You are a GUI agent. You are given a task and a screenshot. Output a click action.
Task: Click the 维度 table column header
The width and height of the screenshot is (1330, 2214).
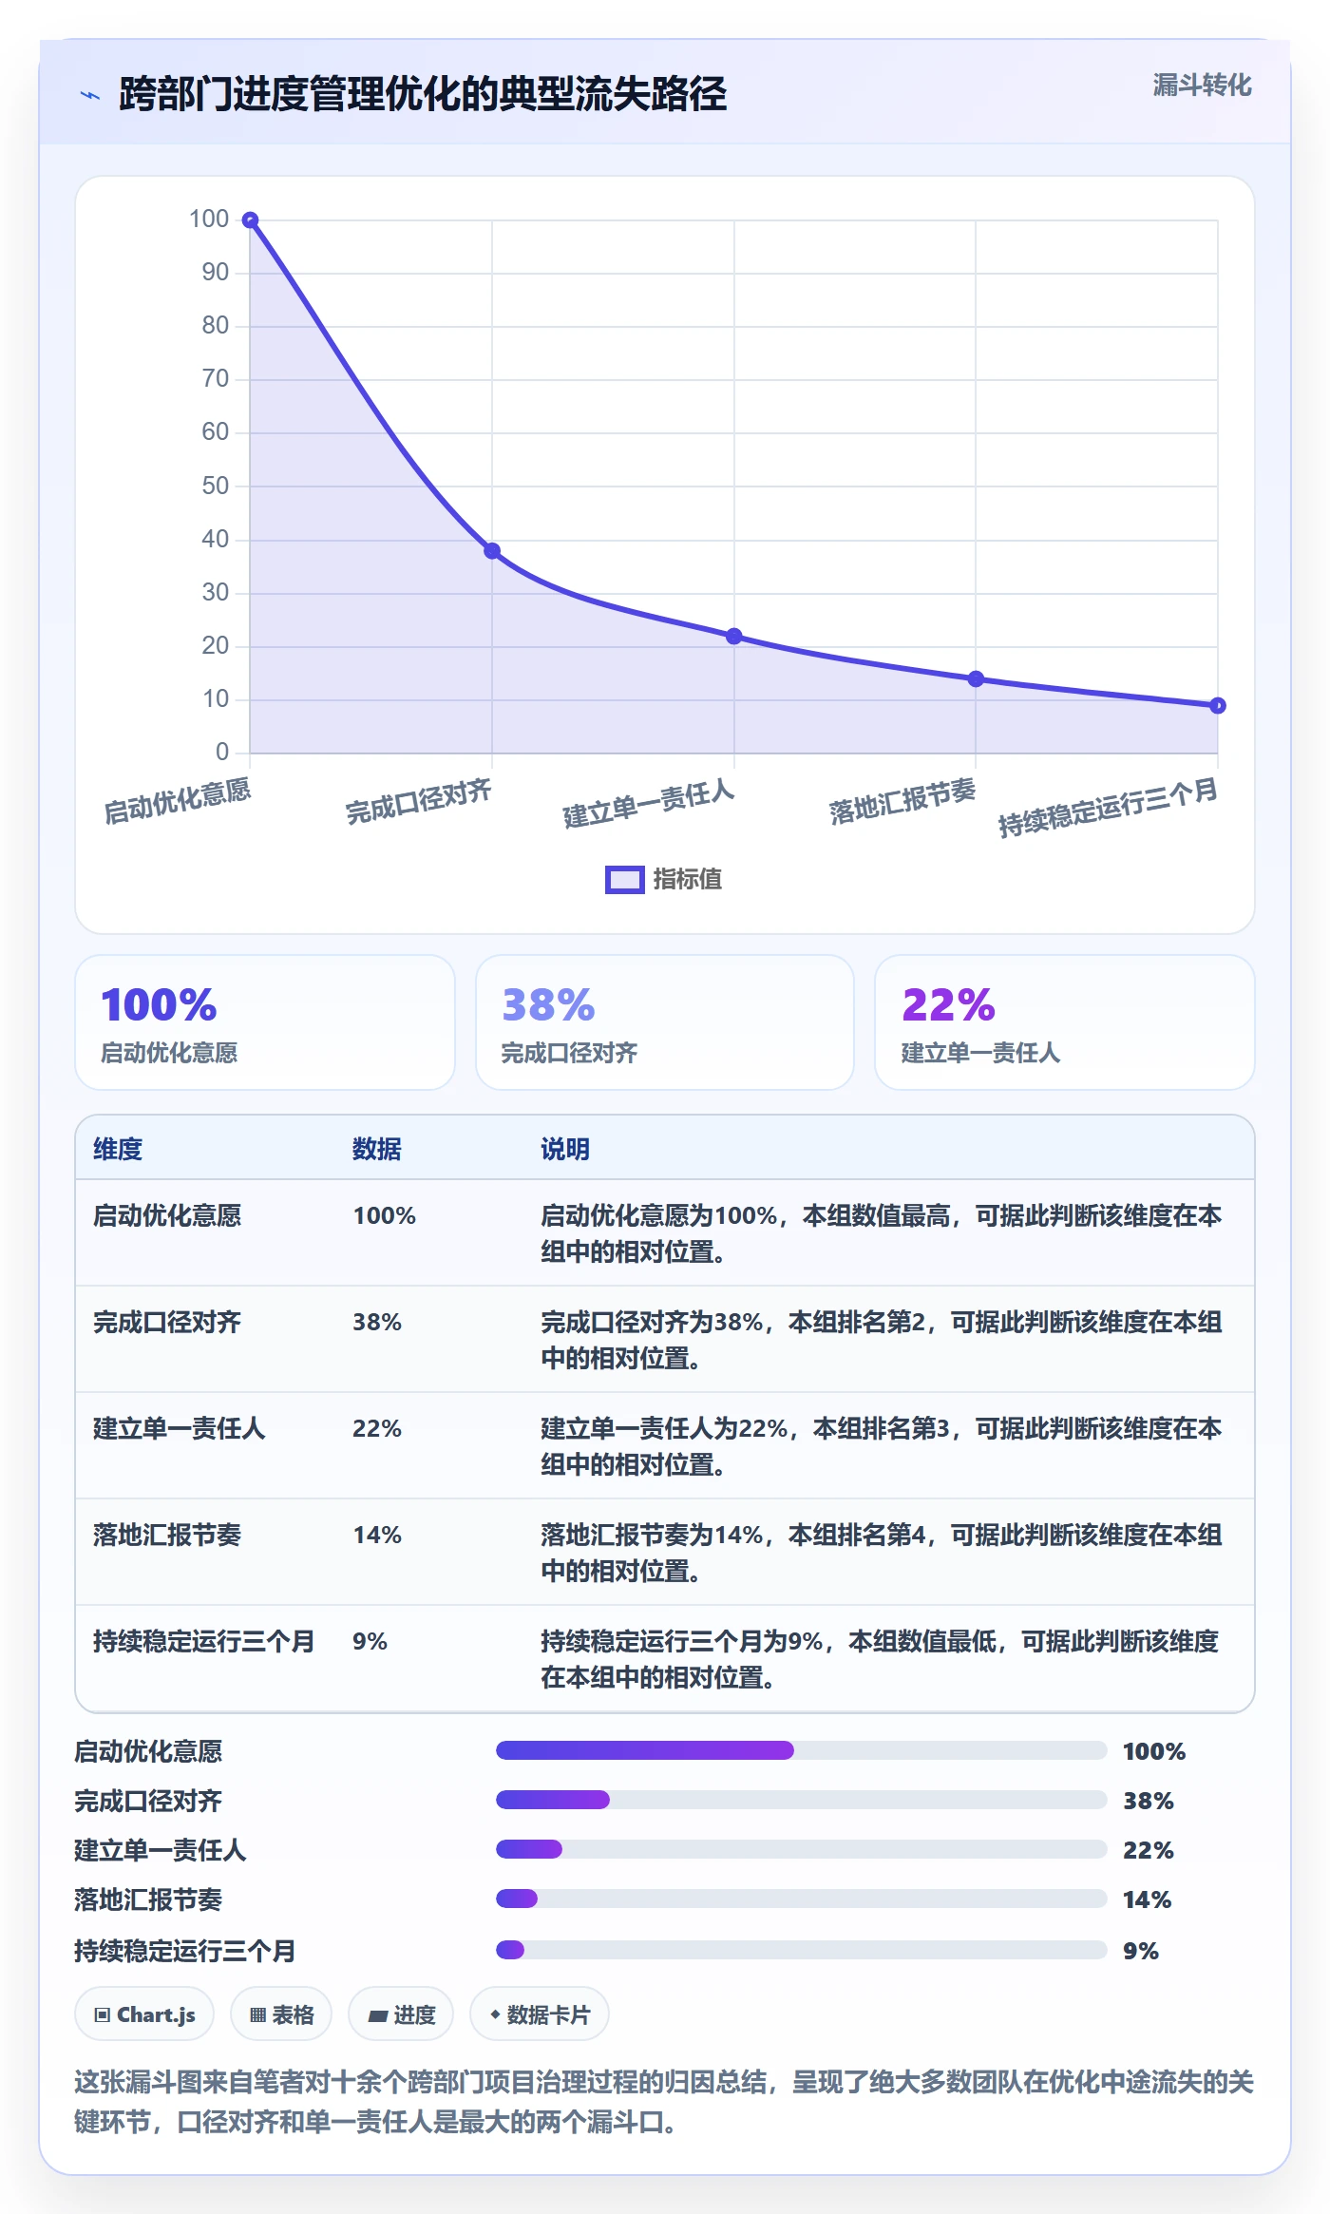click(118, 1149)
